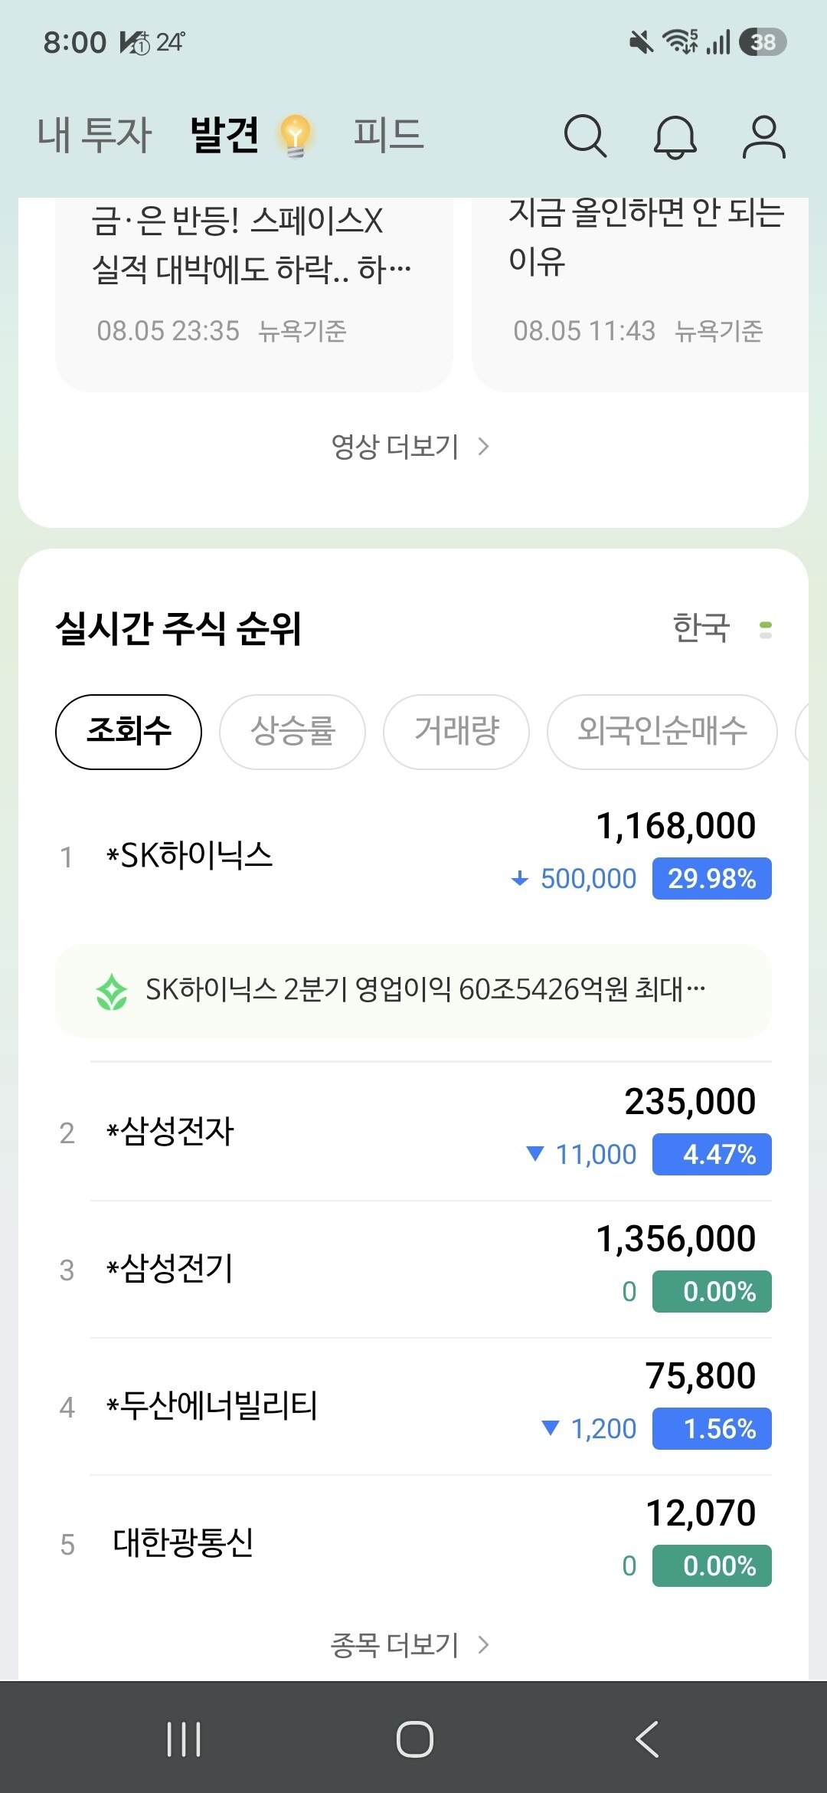Viewport: 827px width, 1793px height.
Task: Switch to the 내 투자 tab
Action: [x=95, y=135]
